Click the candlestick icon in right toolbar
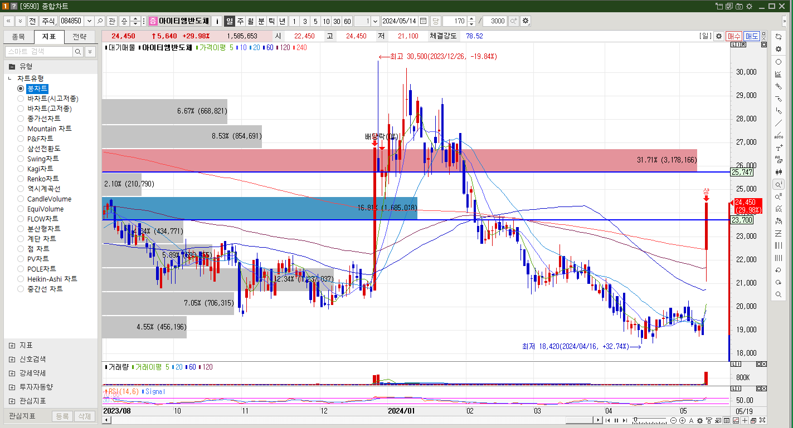Screen dimensions: 793x428 coord(779,172)
